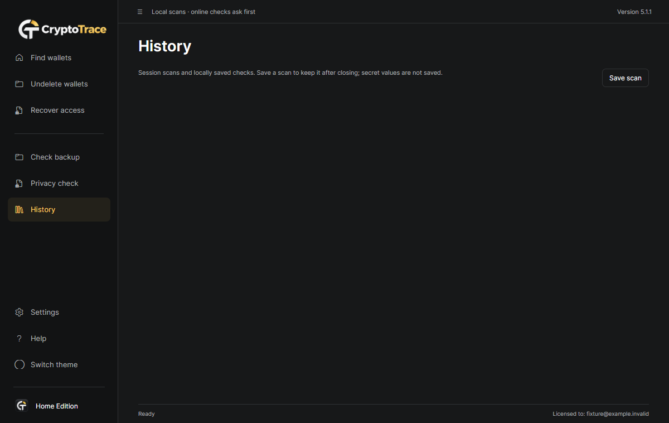
Task: Click the CryptoTrace logo
Action: click(62, 29)
